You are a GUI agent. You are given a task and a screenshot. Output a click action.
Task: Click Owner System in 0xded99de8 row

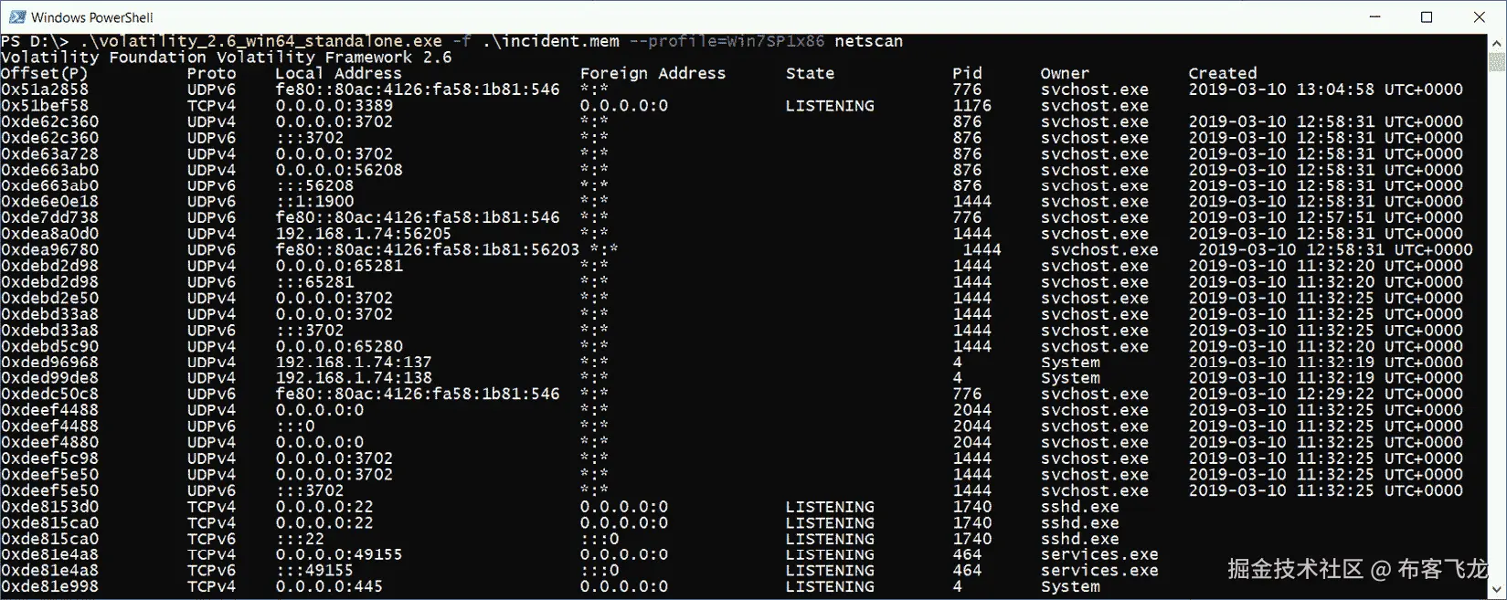click(x=1070, y=378)
